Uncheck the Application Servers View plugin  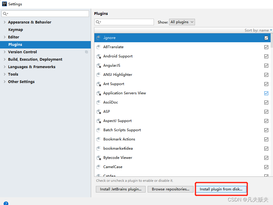coord(266,93)
